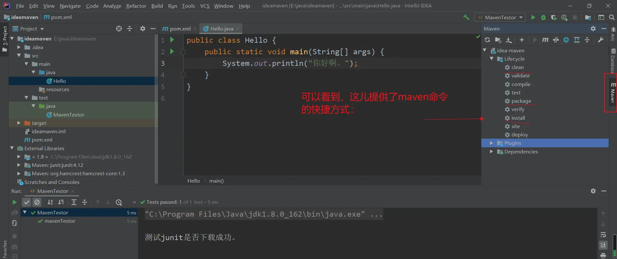
Task: Open Maven settings wrench icon
Action: [x=601, y=40]
